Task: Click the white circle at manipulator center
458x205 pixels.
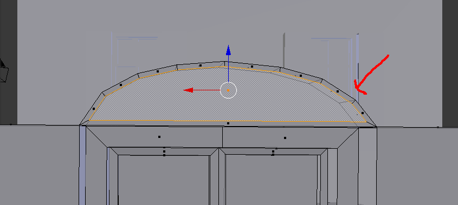Action: point(228,90)
